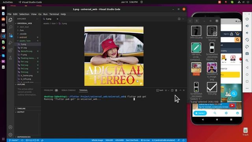Click the notifications bell in status bar
The height and width of the screenshot is (142, 252).
pyautogui.click(x=183, y=140)
